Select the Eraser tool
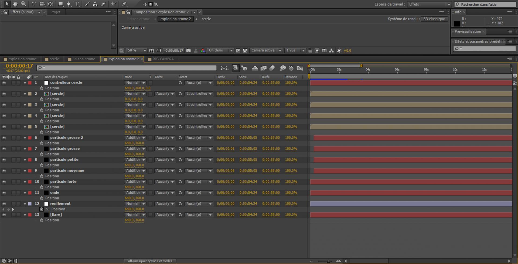The height and width of the screenshot is (264, 518). point(103,4)
